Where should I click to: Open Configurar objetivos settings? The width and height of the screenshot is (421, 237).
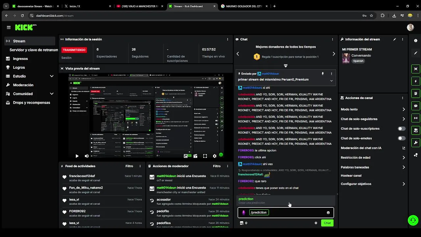coord(373,184)
